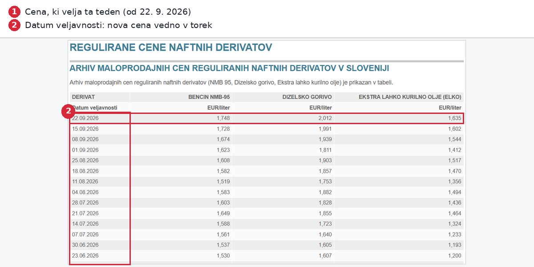
Task: Click the 'ARHIV MALOPRODAJNIH CEN' subheading
Action: pyautogui.click(x=230, y=68)
